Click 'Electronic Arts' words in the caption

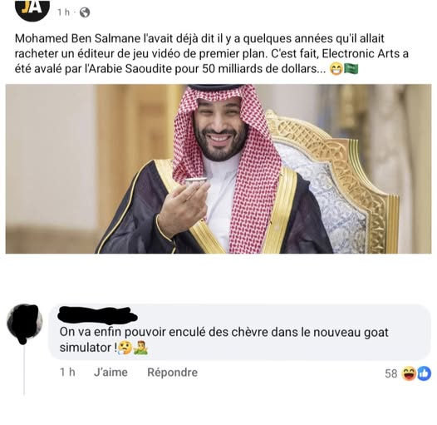coord(361,53)
